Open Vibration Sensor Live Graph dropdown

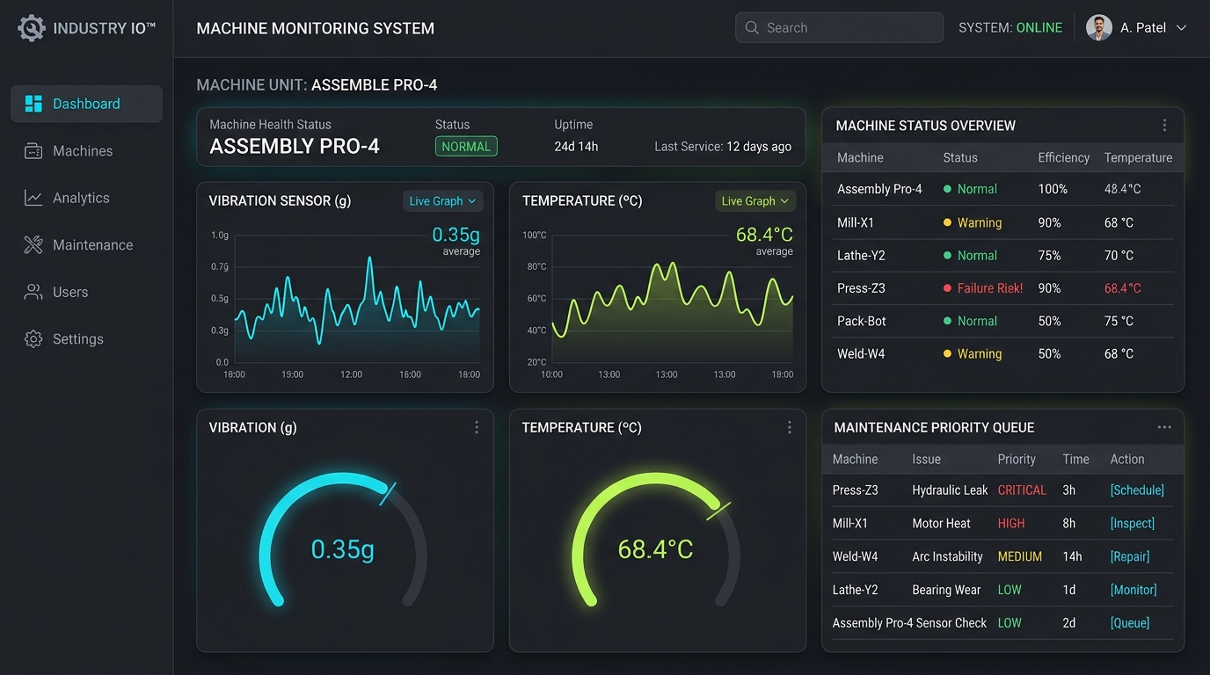pyautogui.click(x=442, y=201)
